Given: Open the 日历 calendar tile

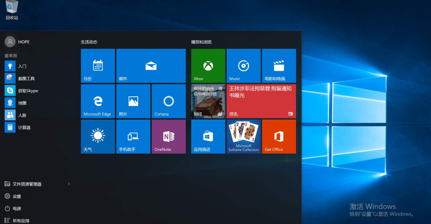Looking at the screenshot, I should 98,66.
